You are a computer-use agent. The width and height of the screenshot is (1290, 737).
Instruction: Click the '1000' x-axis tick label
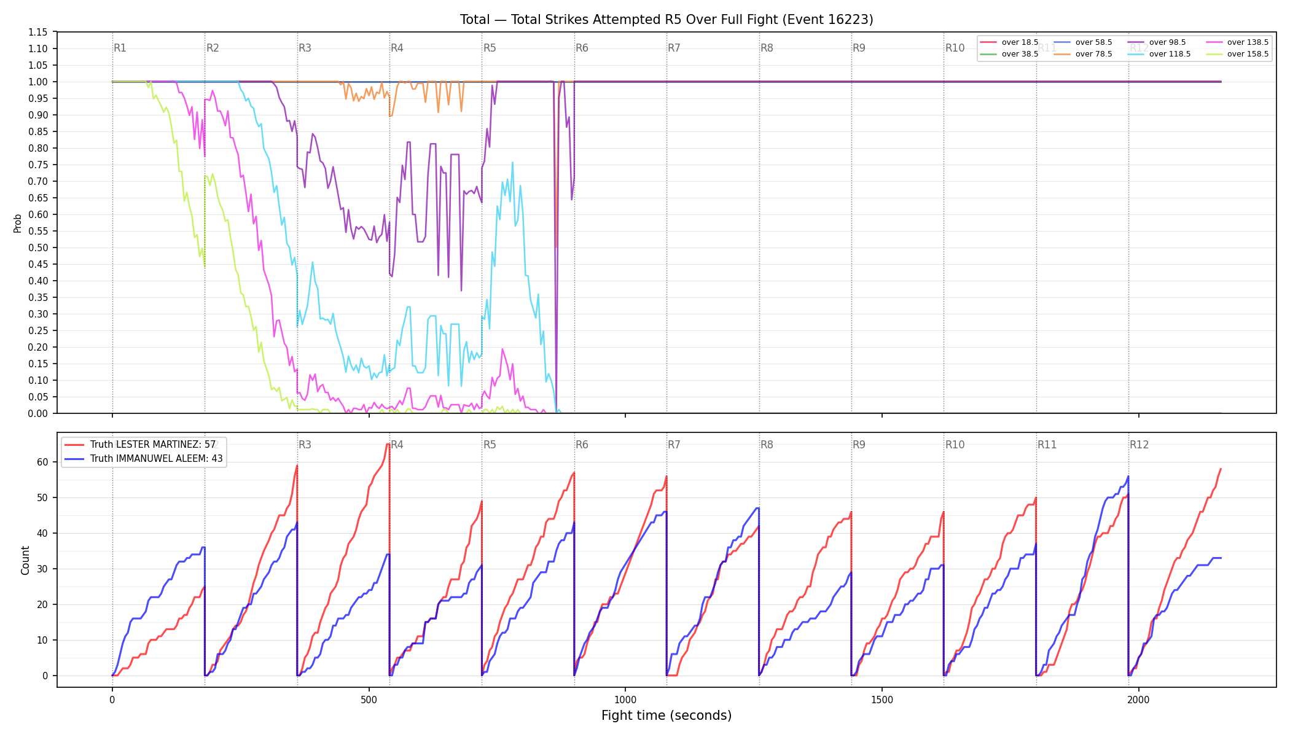625,700
